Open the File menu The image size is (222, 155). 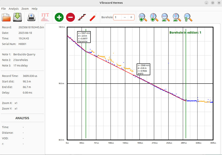3,9
